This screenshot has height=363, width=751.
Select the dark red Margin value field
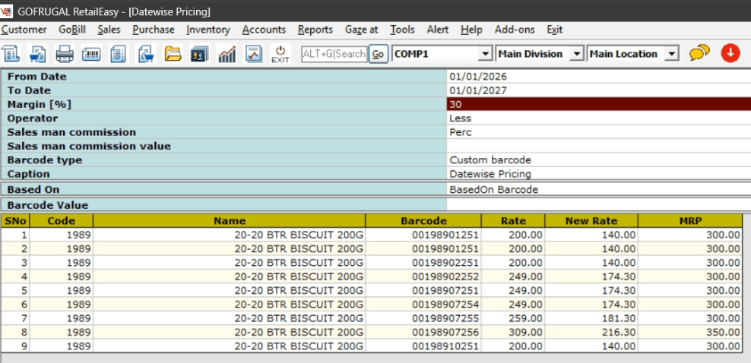point(598,105)
